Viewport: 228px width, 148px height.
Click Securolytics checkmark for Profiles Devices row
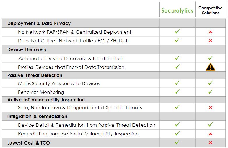click(177, 67)
